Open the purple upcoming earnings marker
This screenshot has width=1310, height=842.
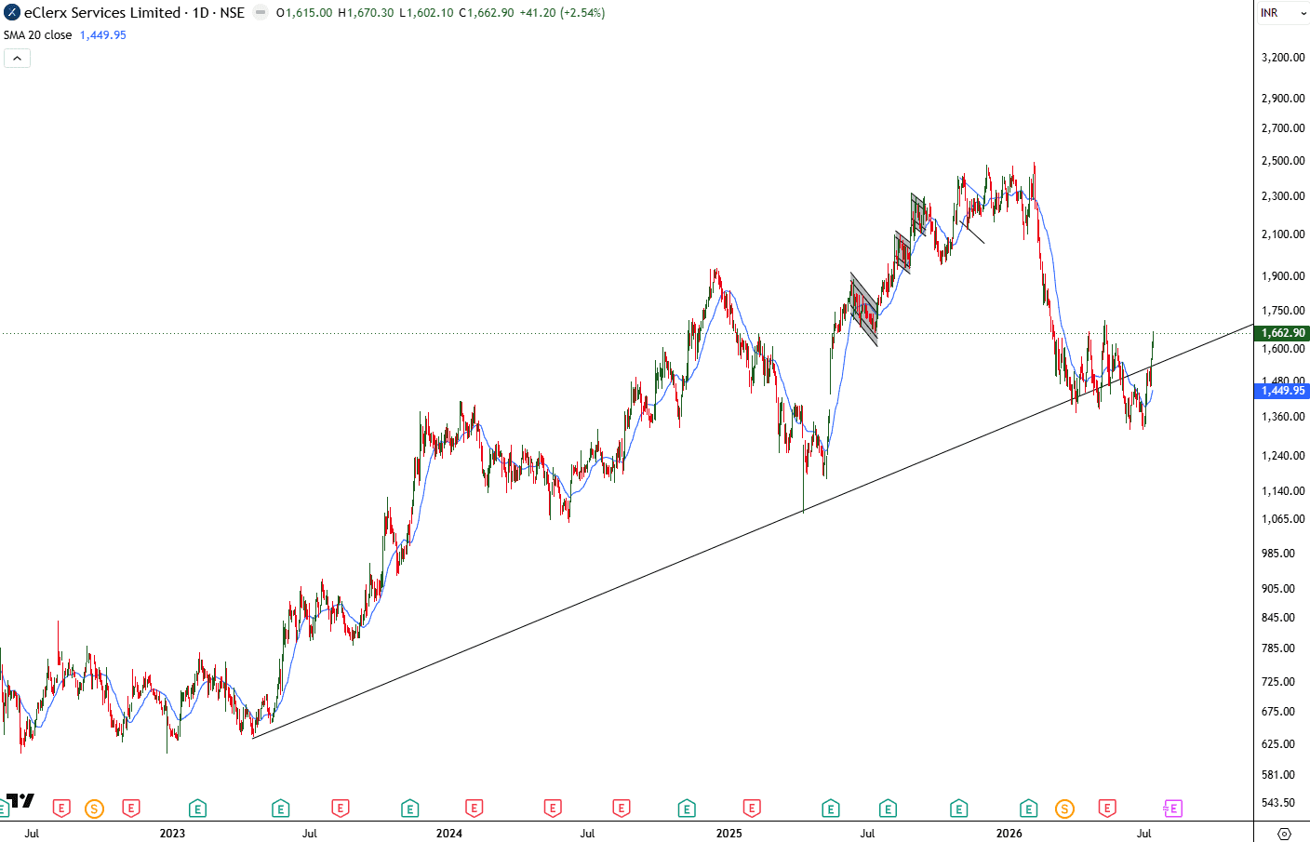tap(1172, 809)
